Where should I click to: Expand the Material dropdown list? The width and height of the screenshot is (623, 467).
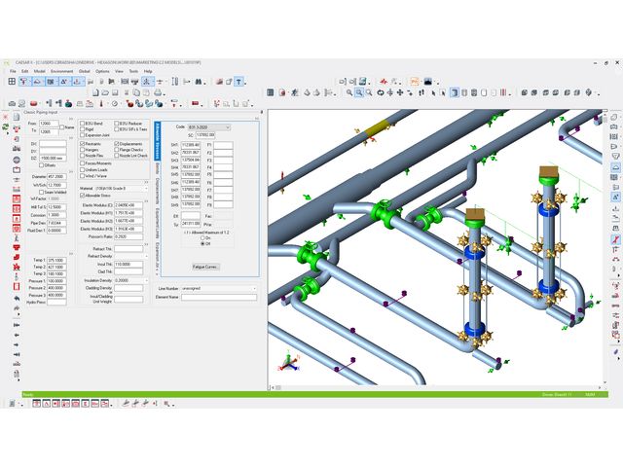coord(146,189)
